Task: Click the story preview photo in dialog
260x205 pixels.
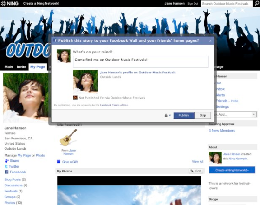Action: coord(85,82)
